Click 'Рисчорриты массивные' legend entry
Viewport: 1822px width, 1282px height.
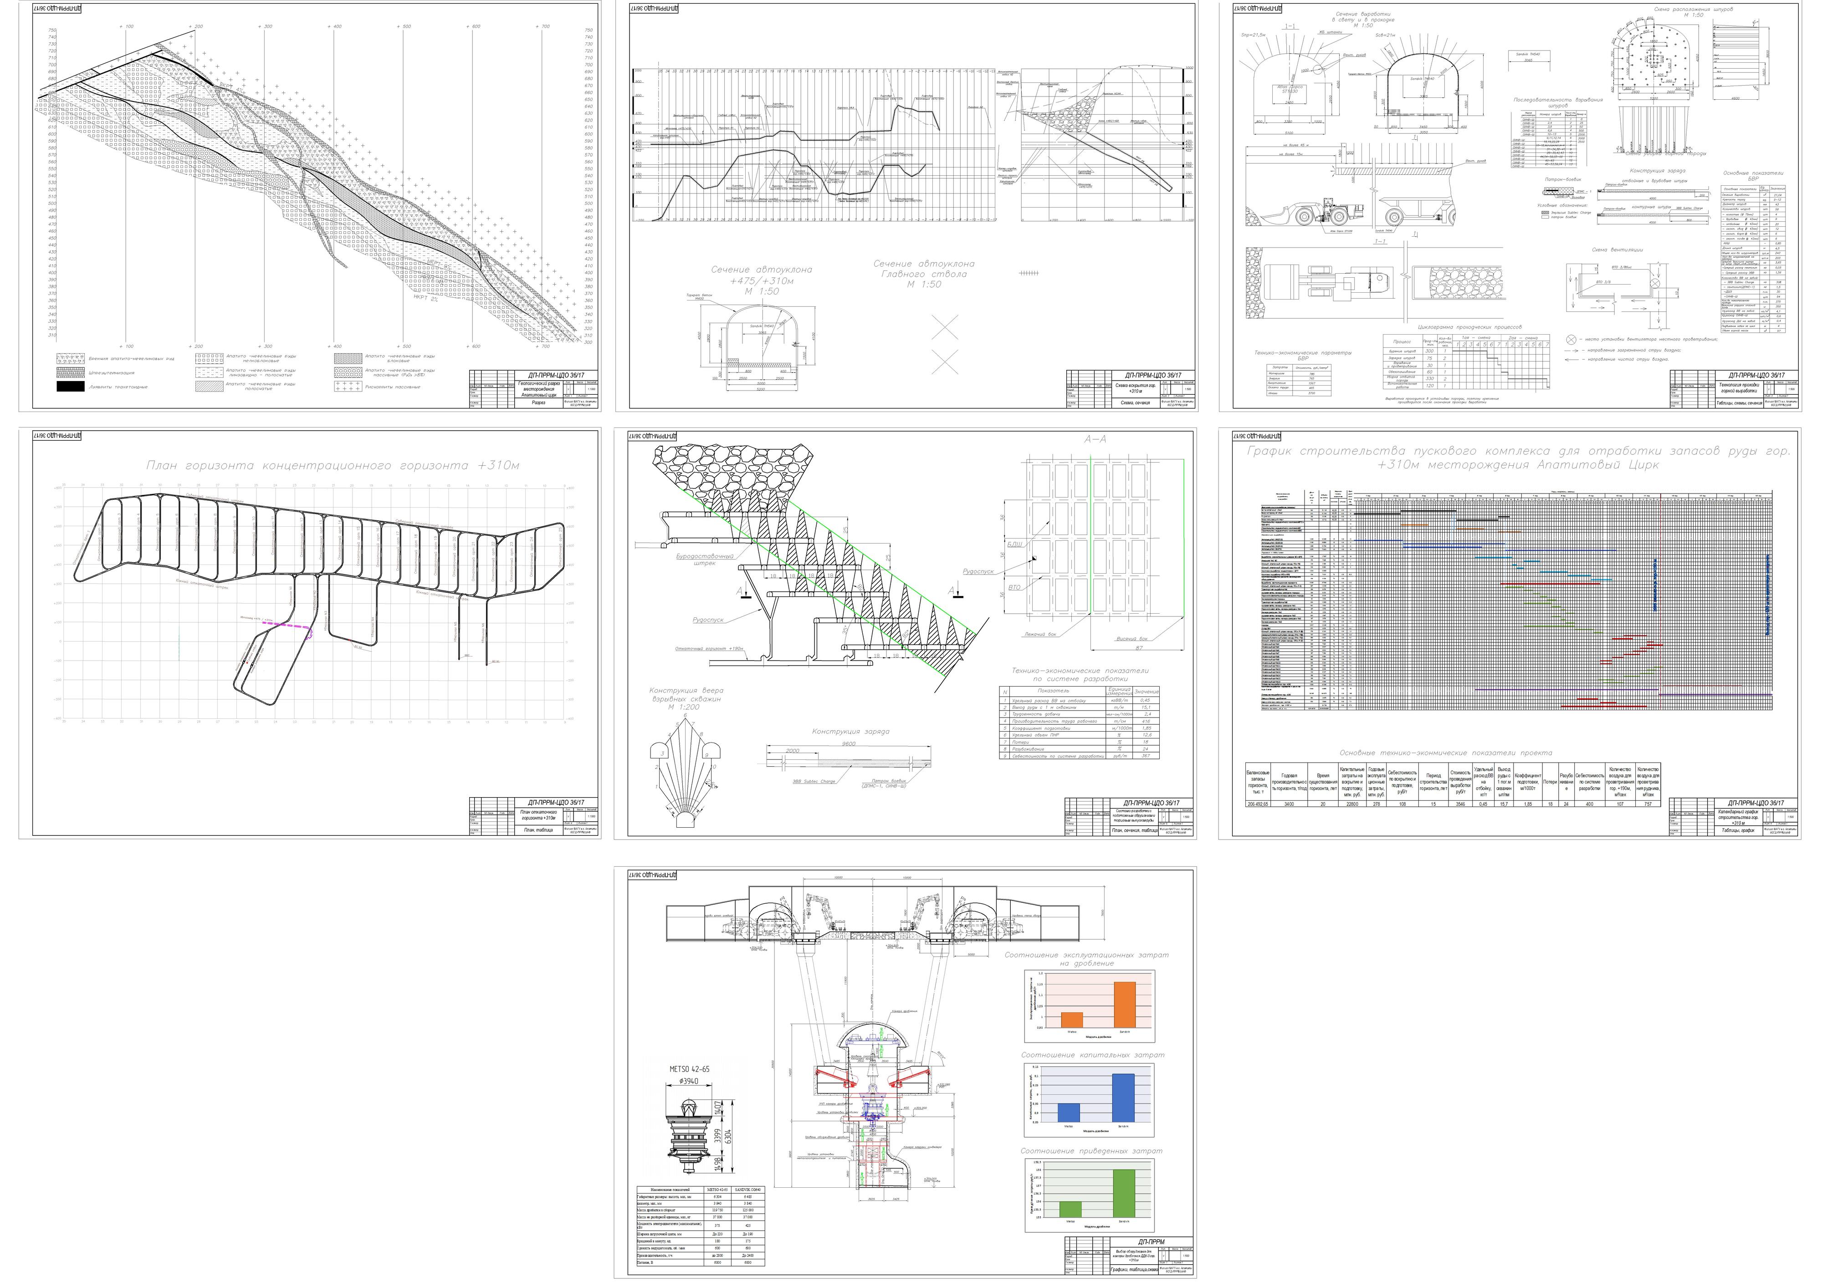[393, 387]
